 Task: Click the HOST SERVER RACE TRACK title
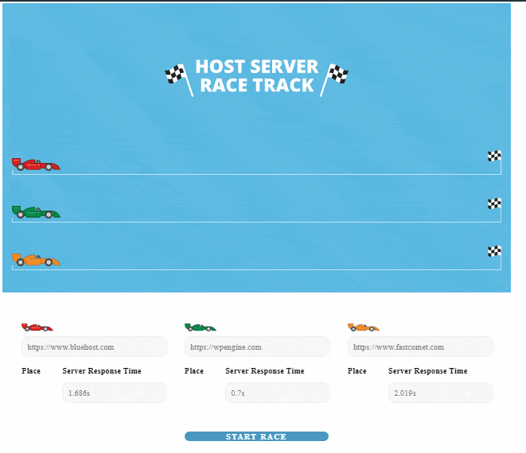pyautogui.click(x=256, y=75)
